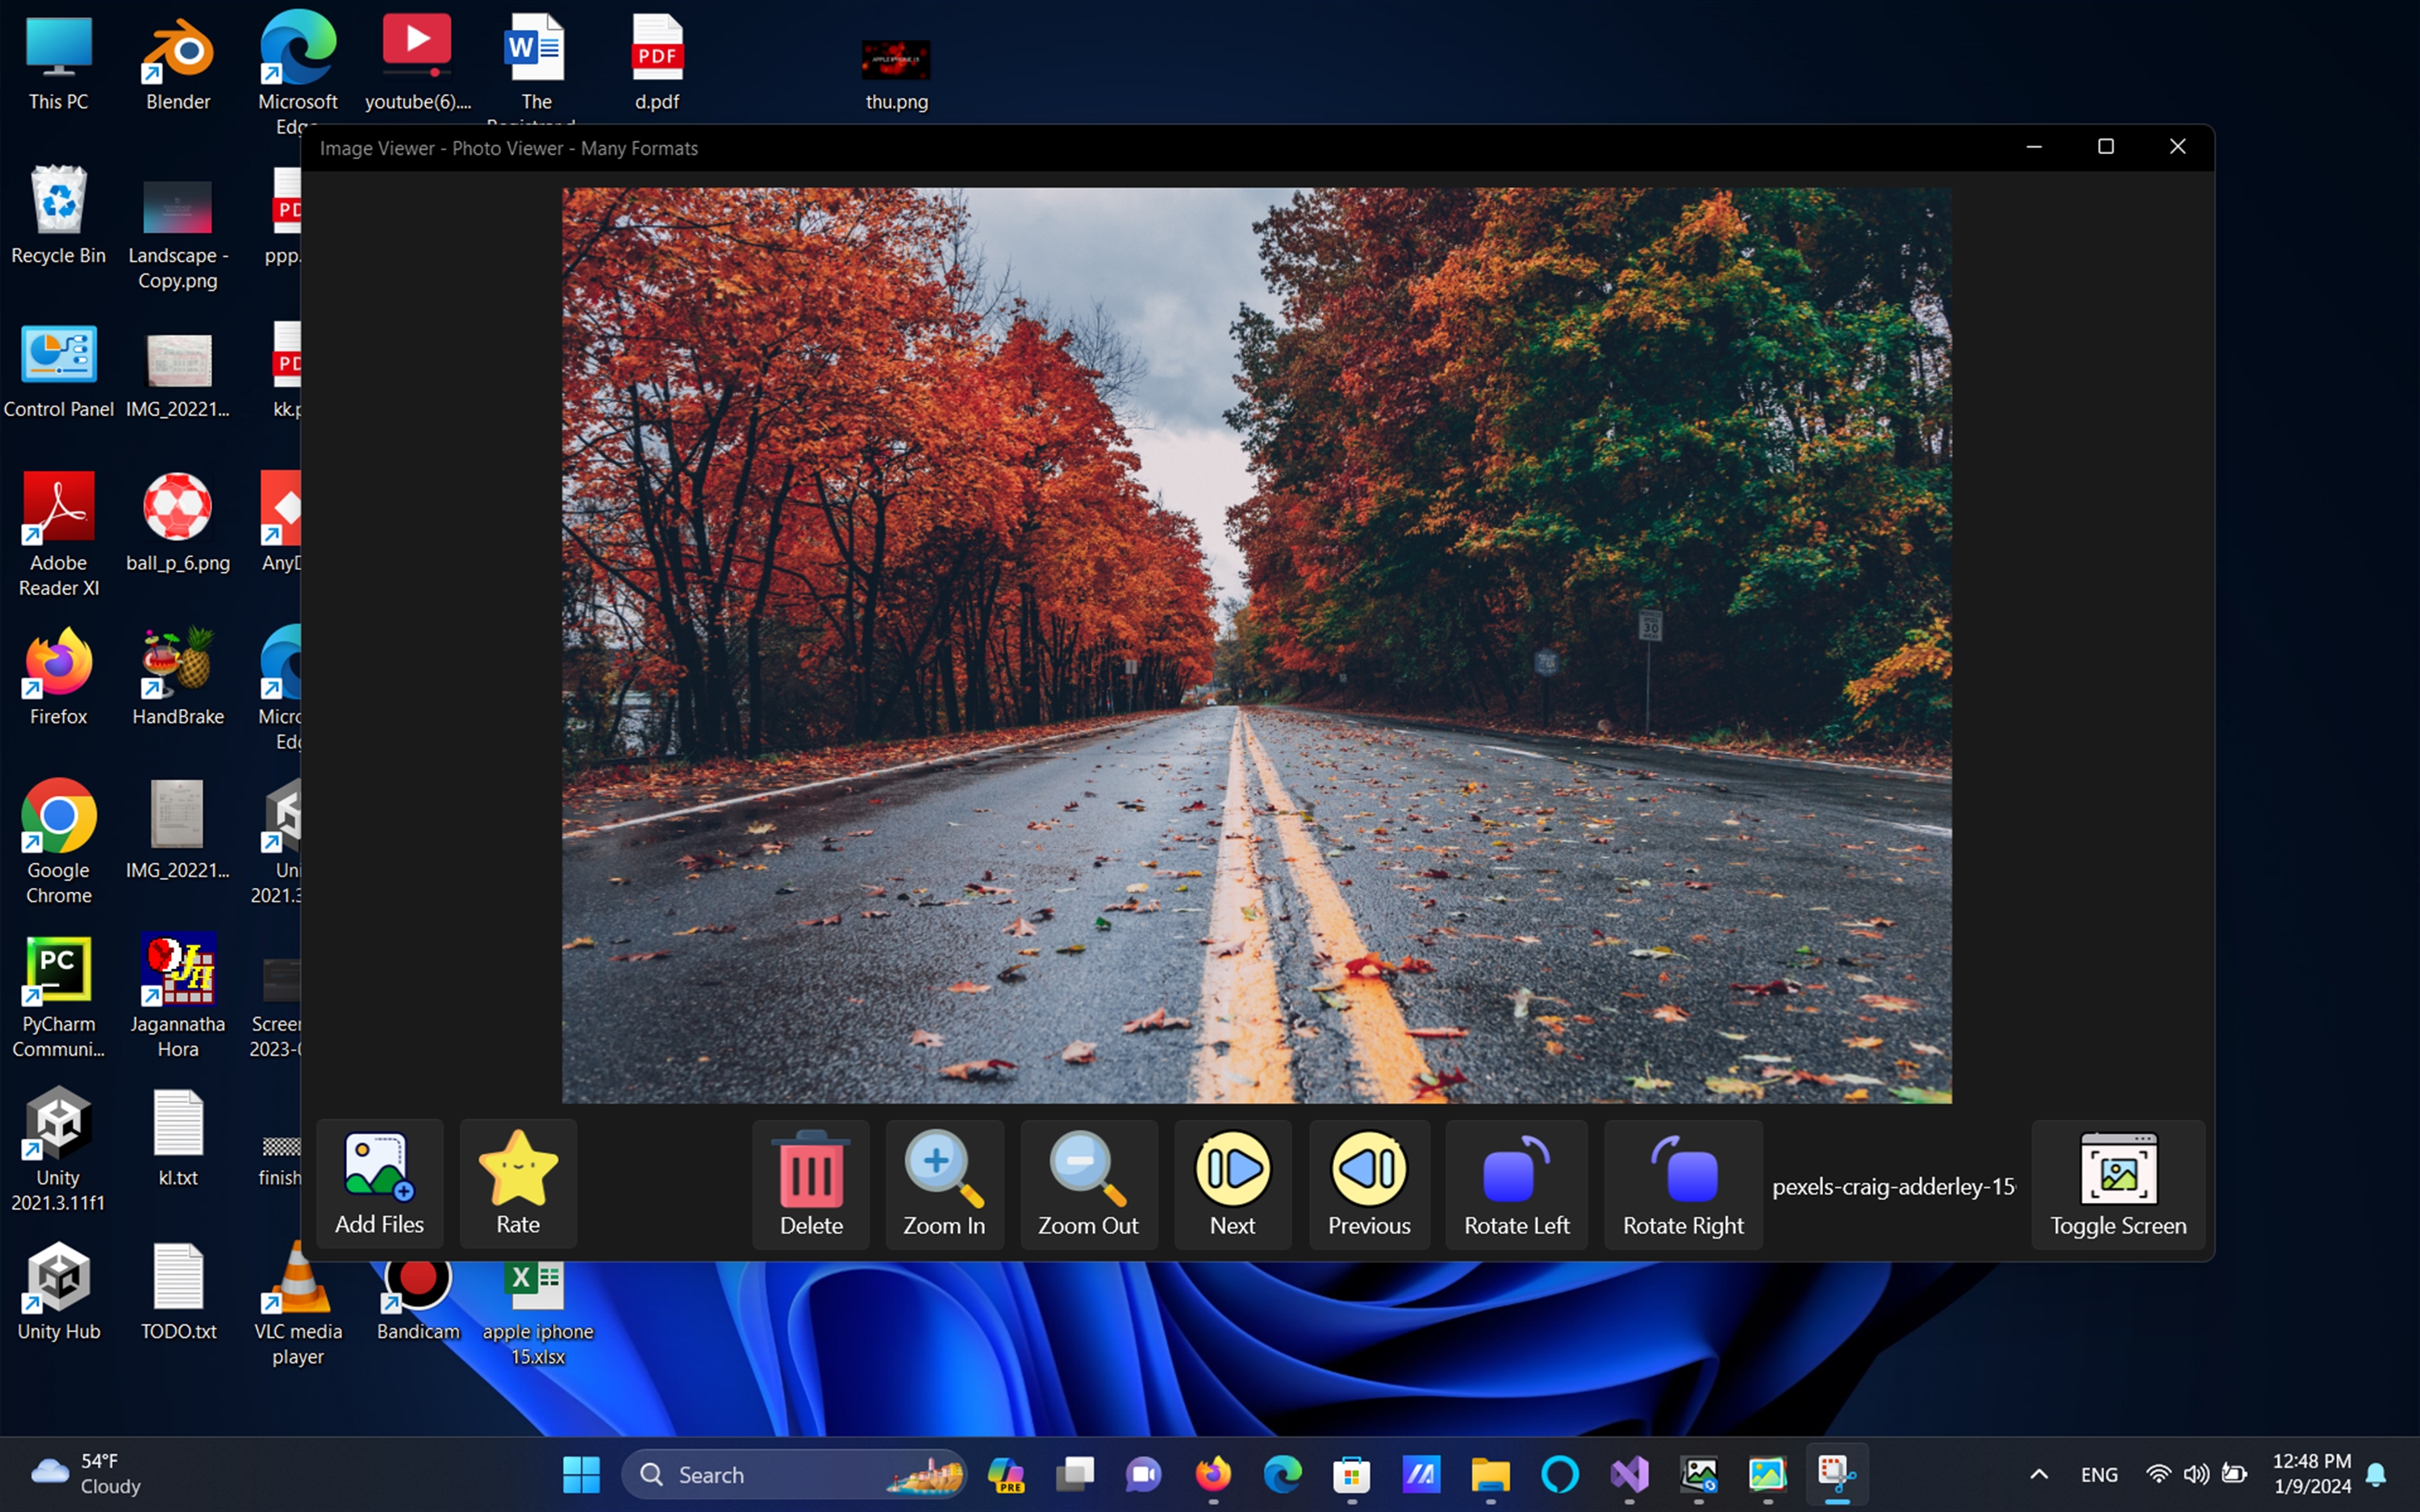2420x1512 pixels.
Task: Zoom In on the photo
Action: pos(943,1183)
